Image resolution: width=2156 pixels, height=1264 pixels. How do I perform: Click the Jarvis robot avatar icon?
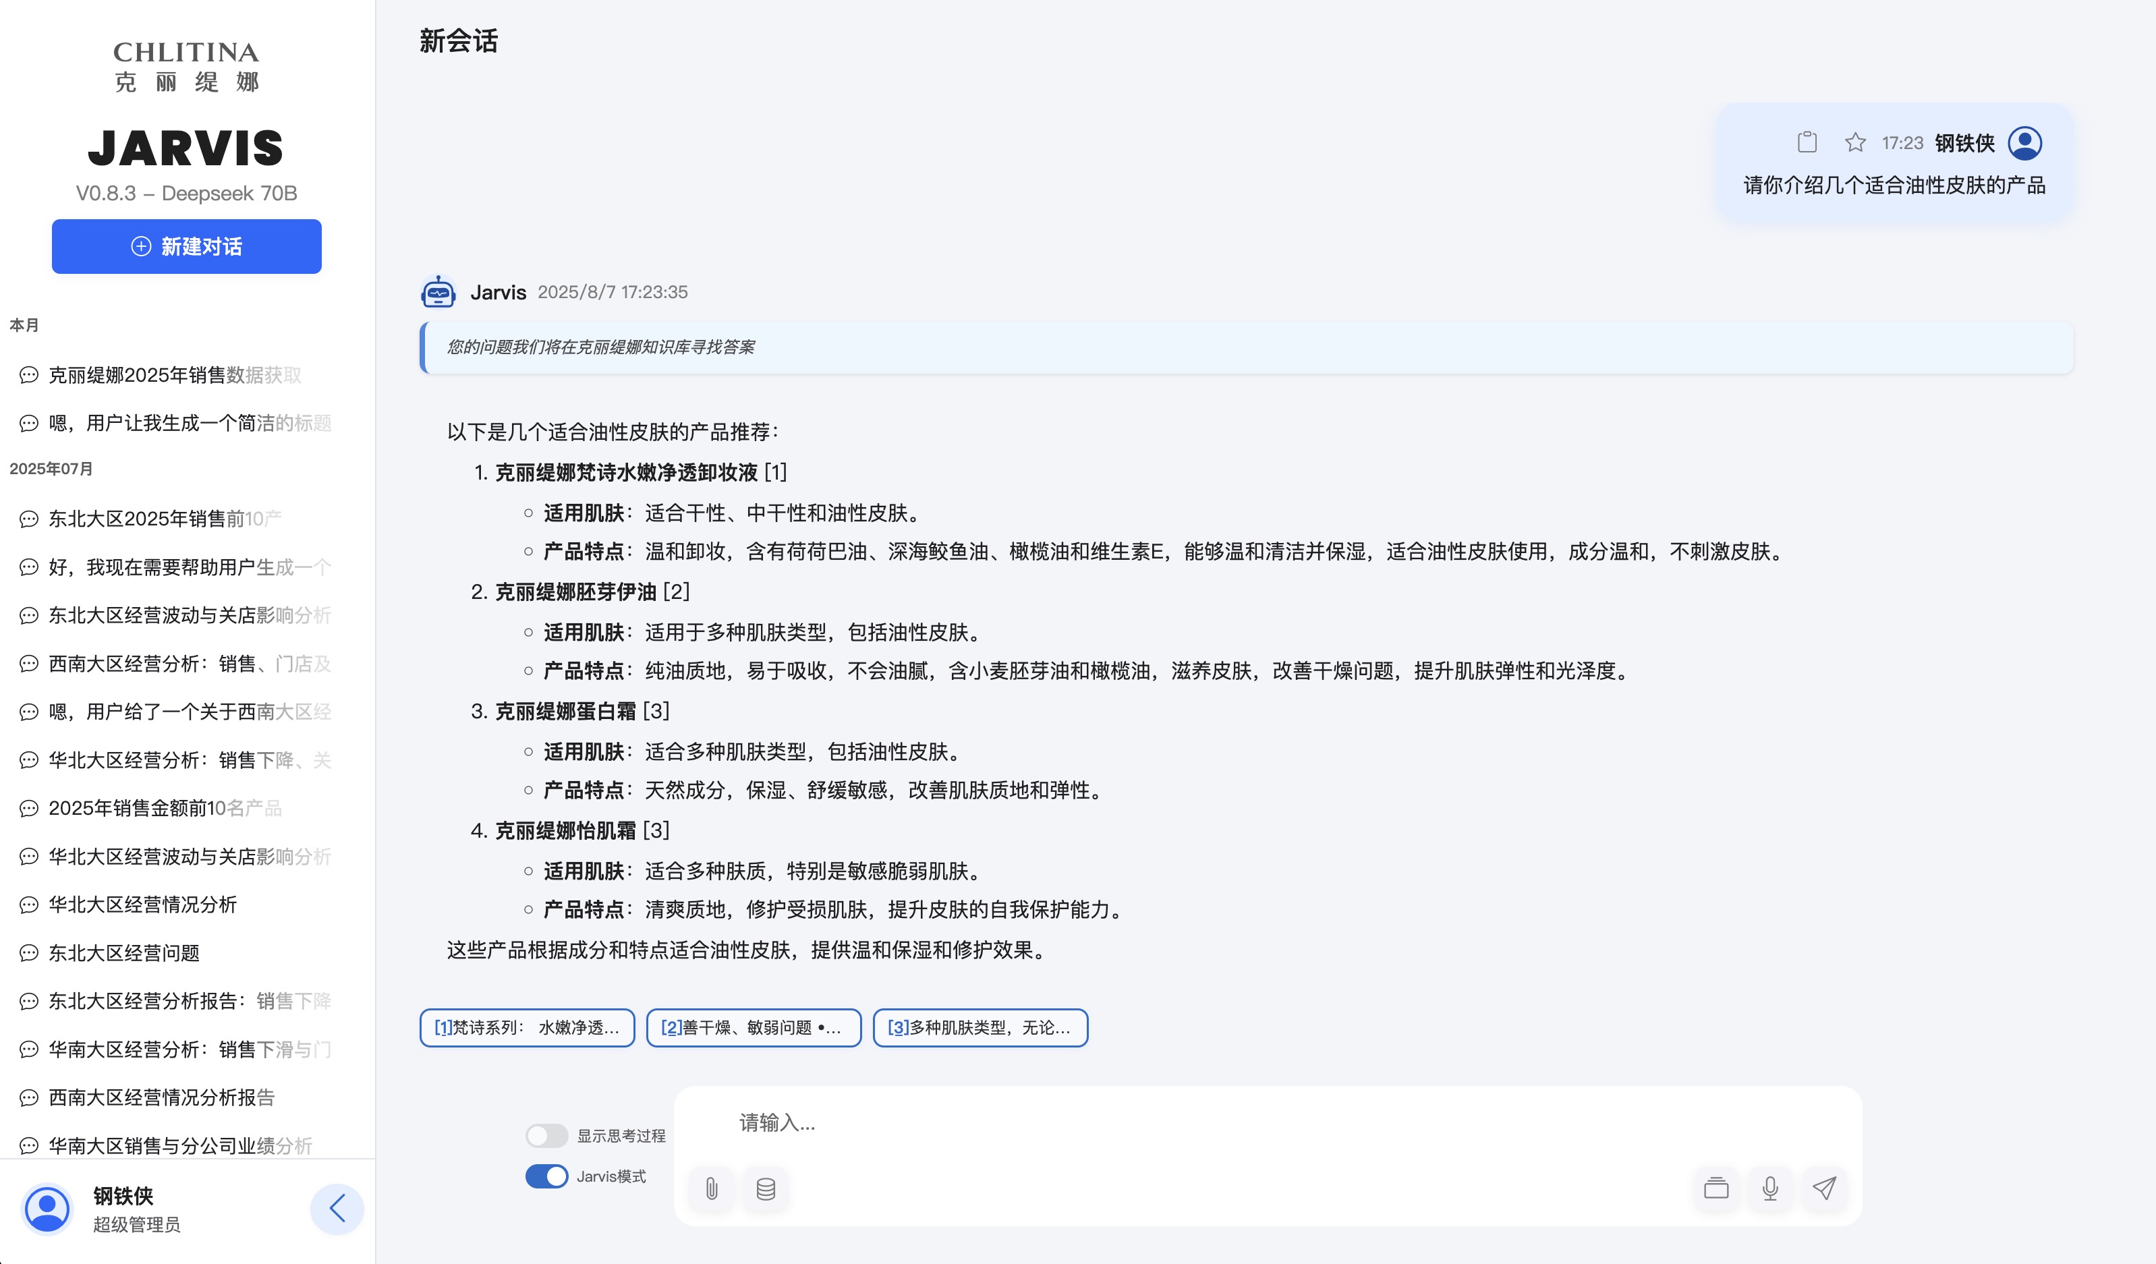coord(439,291)
